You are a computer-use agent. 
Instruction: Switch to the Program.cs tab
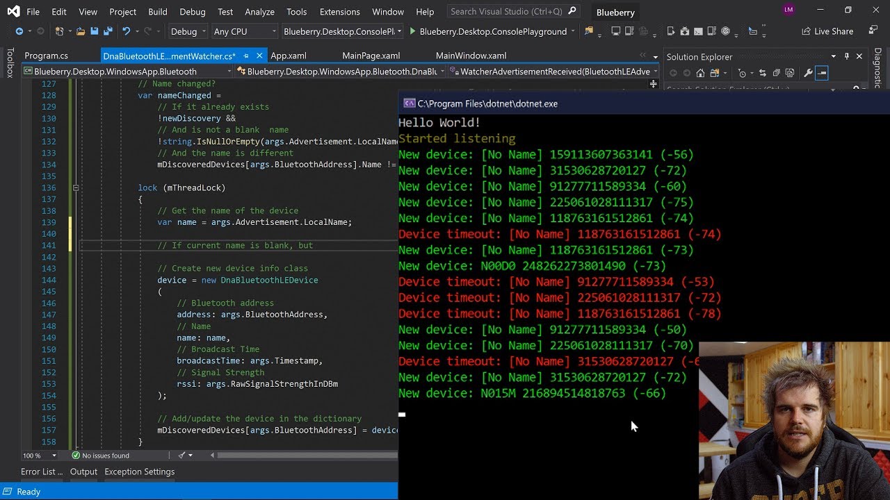point(47,56)
